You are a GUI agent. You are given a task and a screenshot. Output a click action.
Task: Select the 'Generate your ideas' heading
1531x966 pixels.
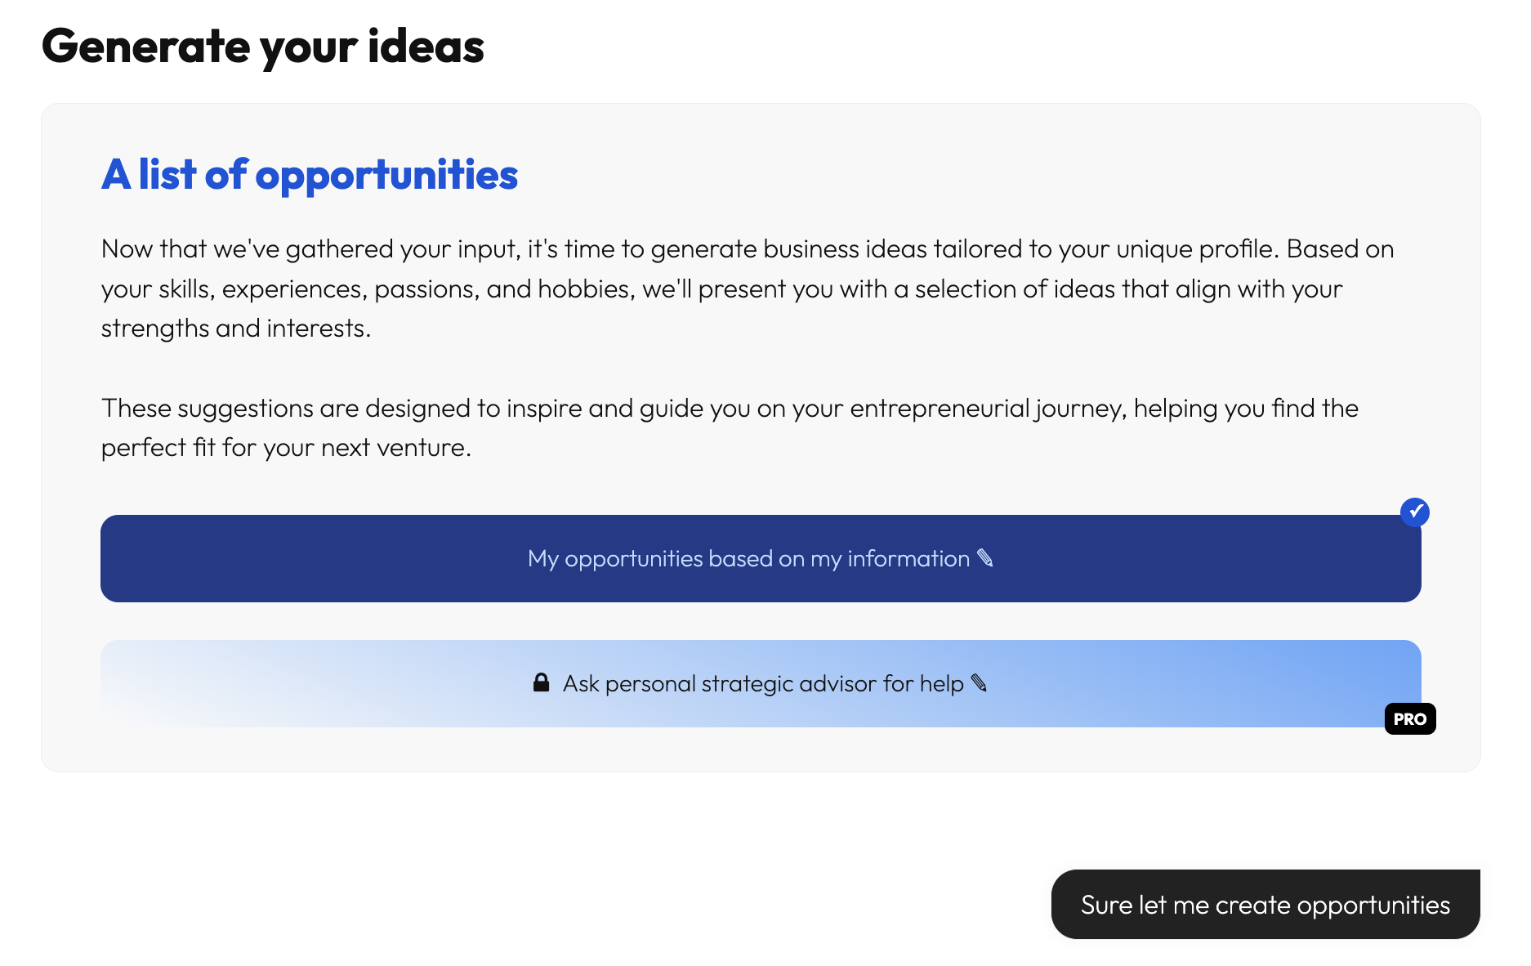tap(263, 47)
